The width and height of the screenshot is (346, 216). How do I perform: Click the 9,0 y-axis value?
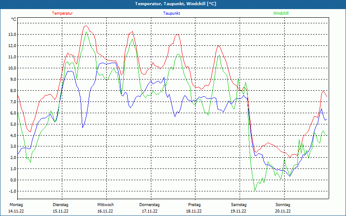pos(13,79)
